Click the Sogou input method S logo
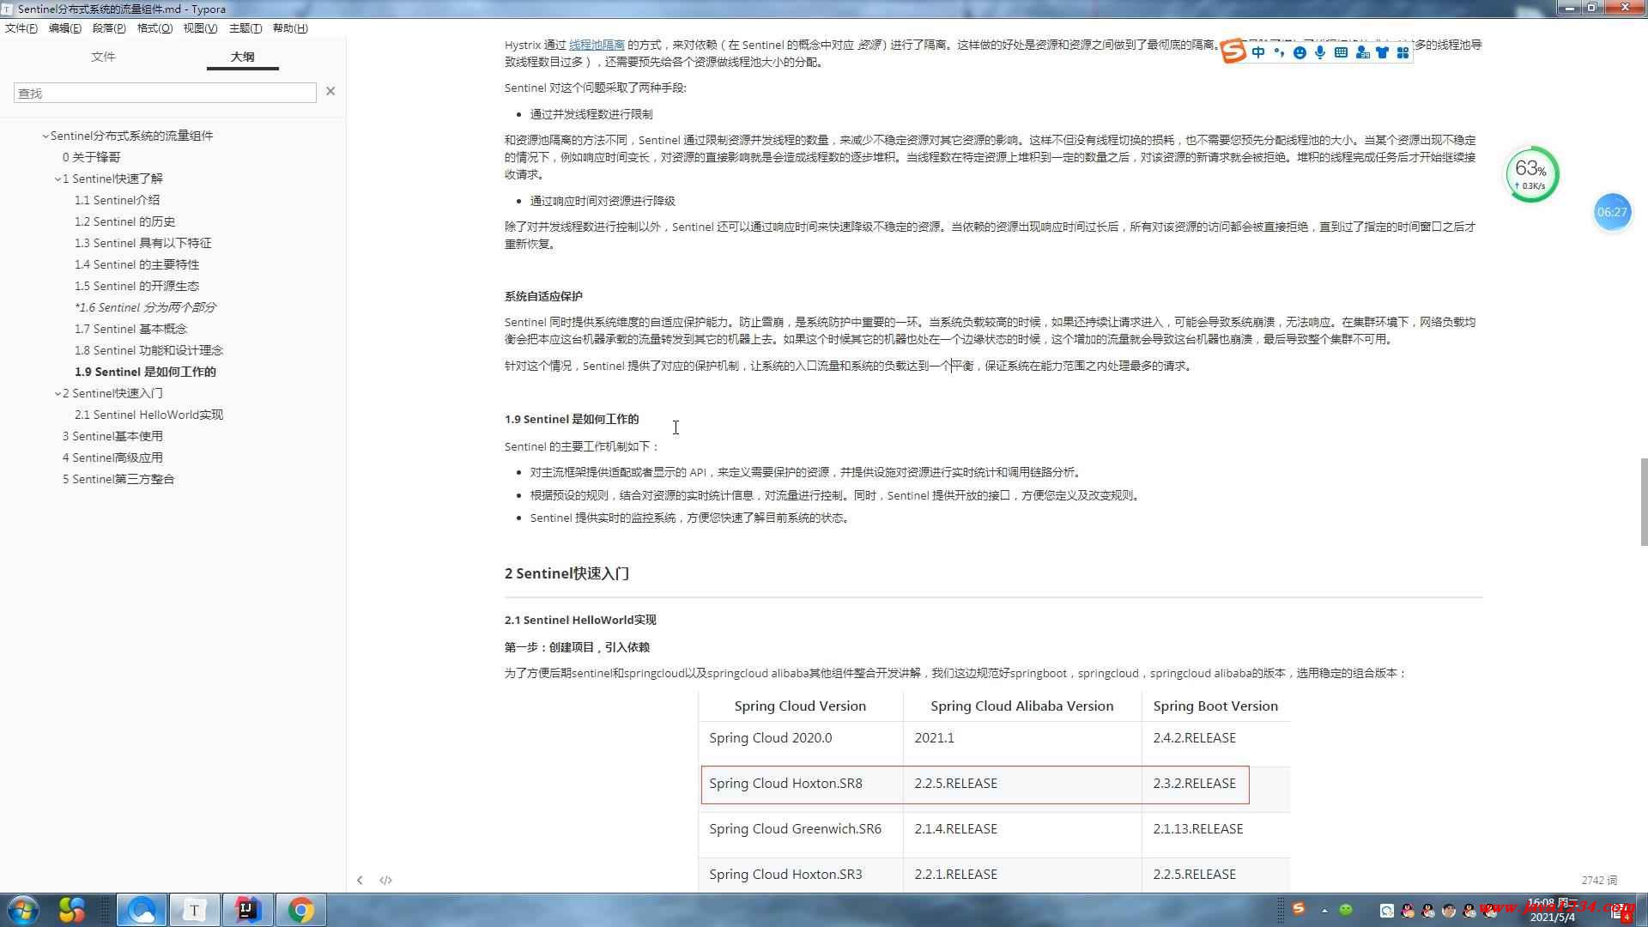The image size is (1648, 927). [1233, 52]
